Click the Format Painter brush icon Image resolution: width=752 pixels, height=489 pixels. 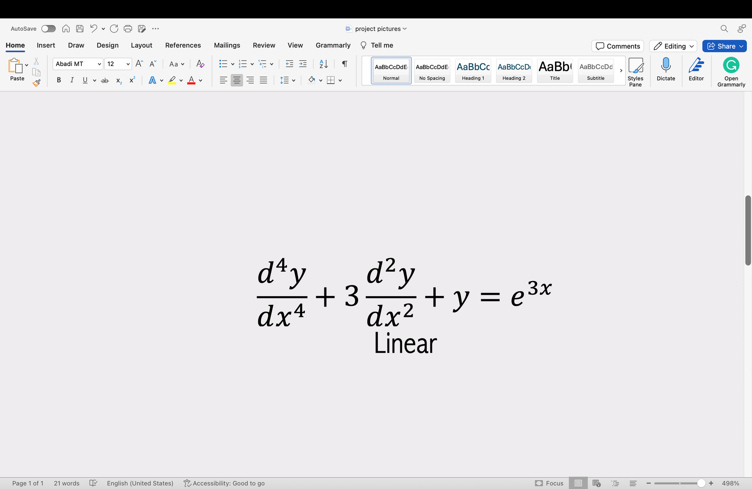point(37,83)
